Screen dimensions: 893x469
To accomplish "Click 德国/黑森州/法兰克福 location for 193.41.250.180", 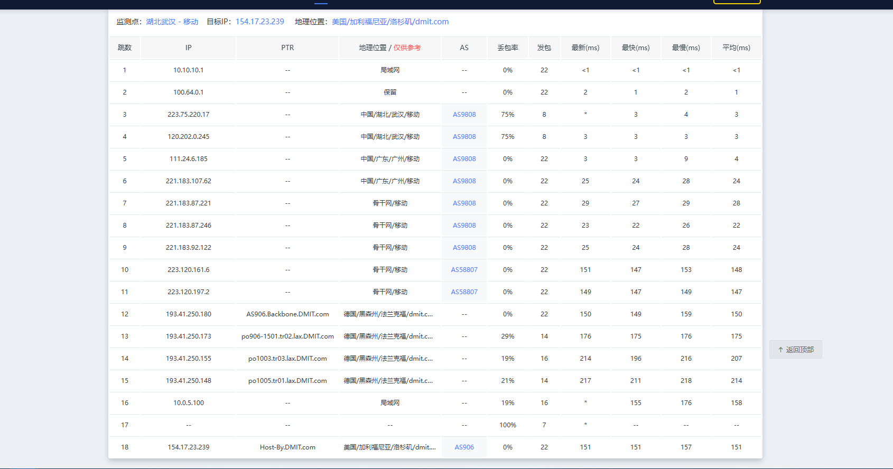I will click(x=388, y=314).
